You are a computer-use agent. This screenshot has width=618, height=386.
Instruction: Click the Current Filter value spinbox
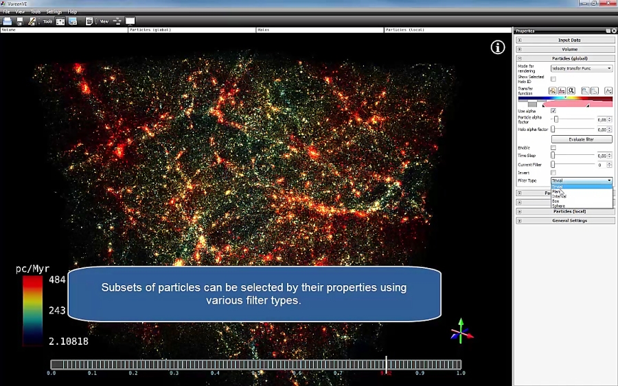click(604, 165)
